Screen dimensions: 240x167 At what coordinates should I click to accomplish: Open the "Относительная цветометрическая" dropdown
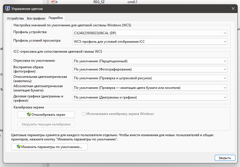click(x=225, y=78)
